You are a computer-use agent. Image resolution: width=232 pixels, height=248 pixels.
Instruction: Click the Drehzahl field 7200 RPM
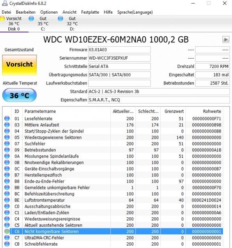pyautogui.click(x=213, y=67)
